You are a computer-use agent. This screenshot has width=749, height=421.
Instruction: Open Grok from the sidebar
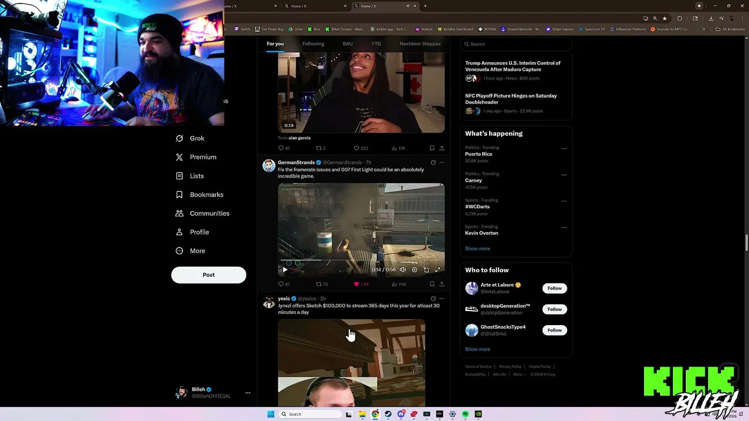click(x=190, y=139)
